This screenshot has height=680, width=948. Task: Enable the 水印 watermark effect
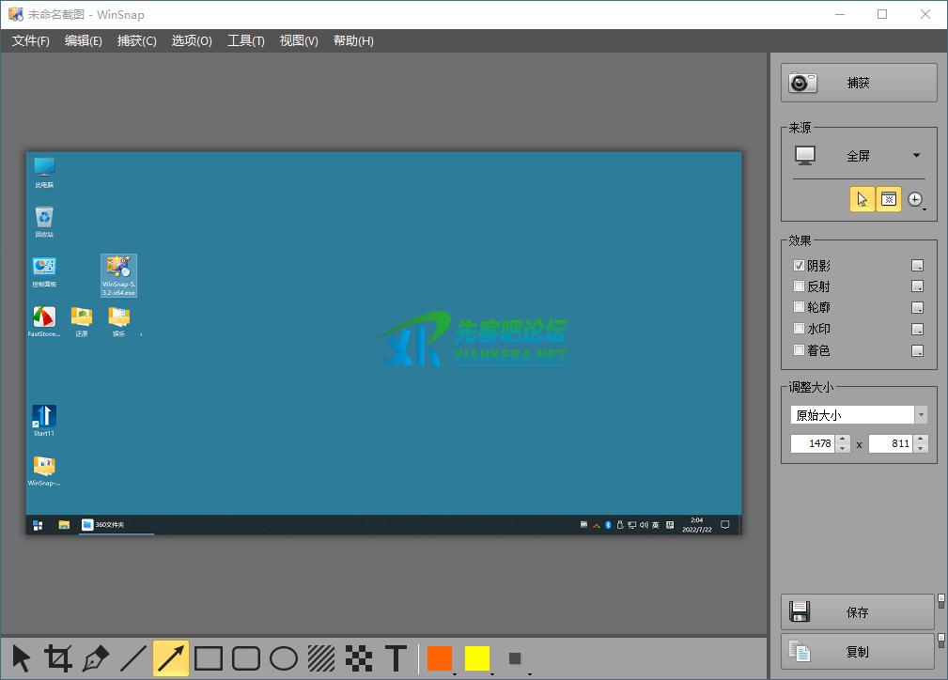pyautogui.click(x=800, y=329)
